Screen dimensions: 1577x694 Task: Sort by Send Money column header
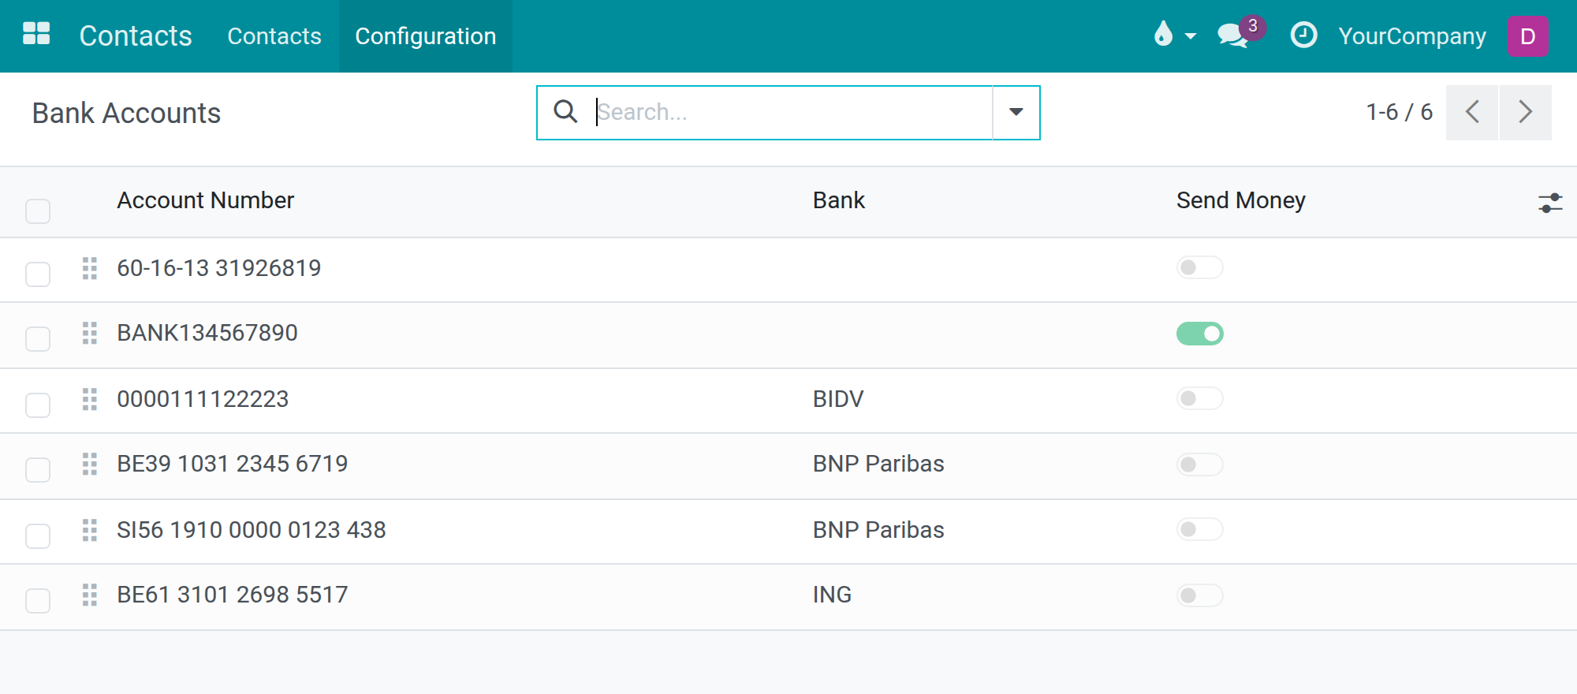click(x=1241, y=200)
